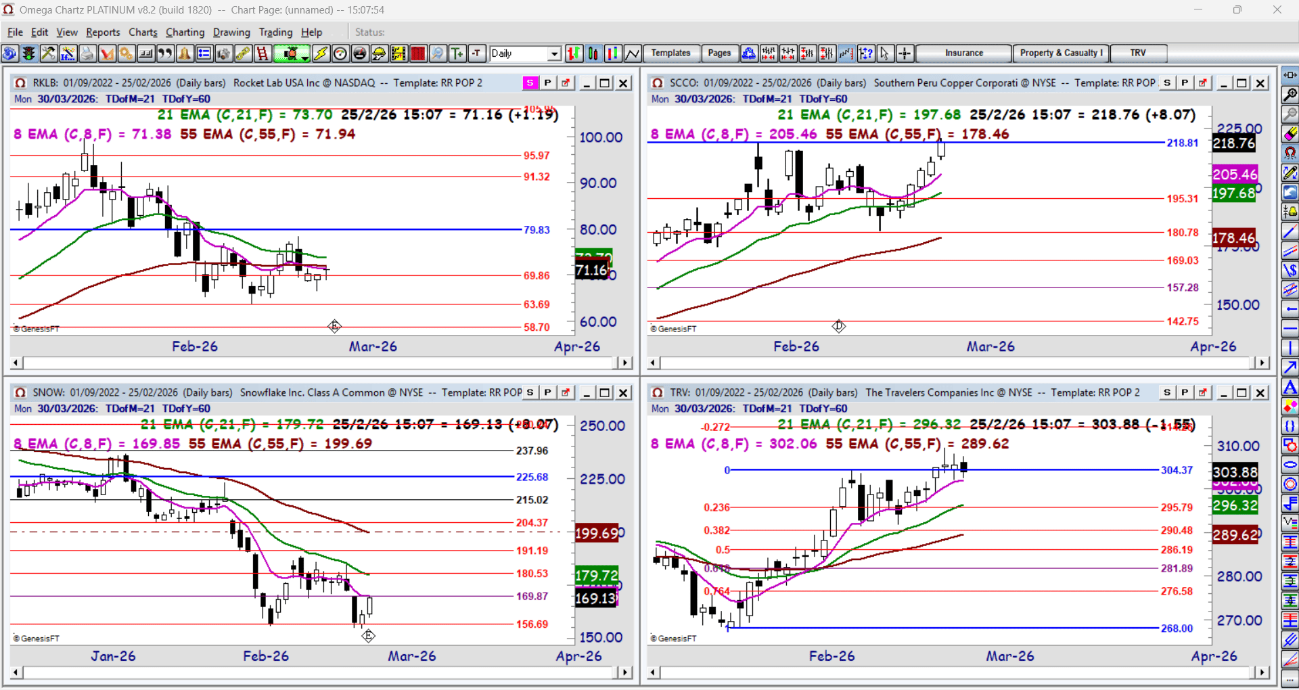Toggle the P button on RKLB chart
The image size is (1299, 690).
point(547,83)
